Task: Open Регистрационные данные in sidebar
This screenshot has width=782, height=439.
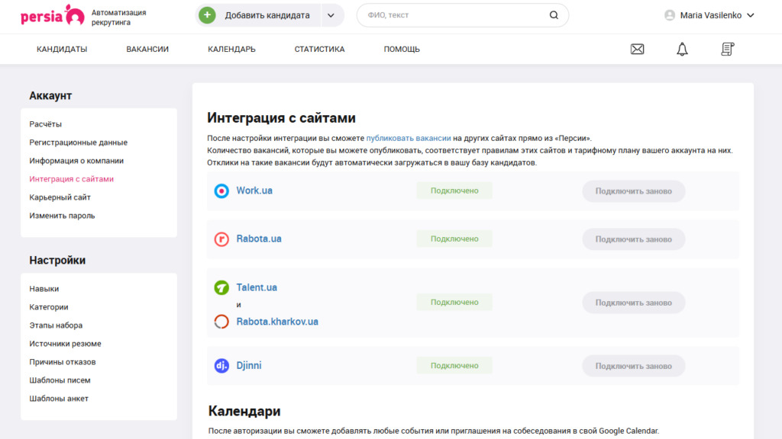Action: pos(79,143)
